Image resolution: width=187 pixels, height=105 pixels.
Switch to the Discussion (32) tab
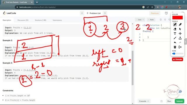[x=23, y=20]
